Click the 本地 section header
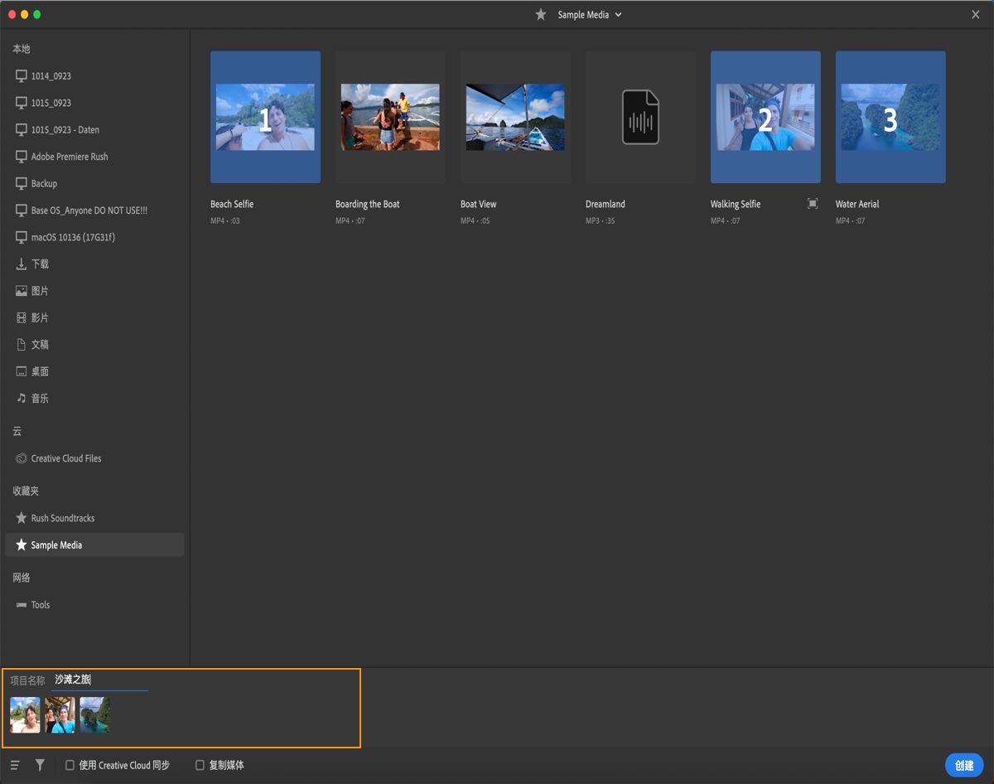994x784 pixels. pos(22,50)
